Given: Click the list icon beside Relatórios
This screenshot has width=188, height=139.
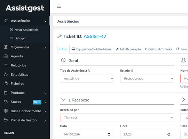Looking at the screenshot, I should coord(6,65).
